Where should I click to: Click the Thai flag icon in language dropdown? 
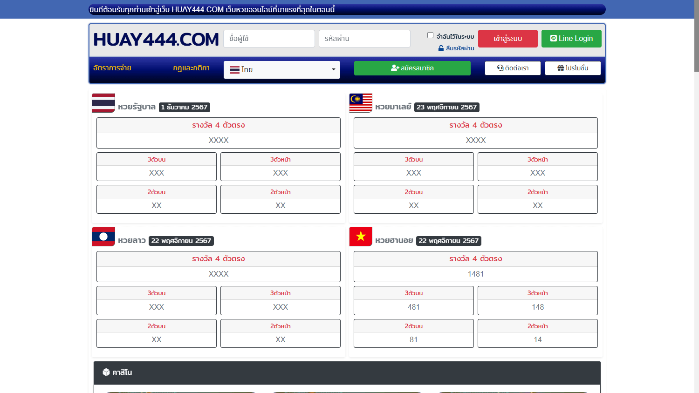234,70
